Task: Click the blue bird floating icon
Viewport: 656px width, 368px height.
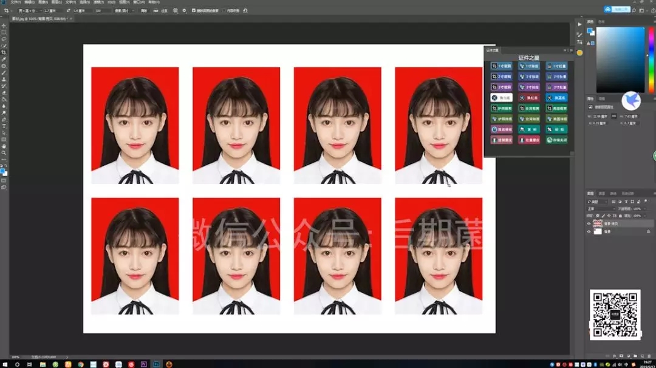Action: [631, 101]
